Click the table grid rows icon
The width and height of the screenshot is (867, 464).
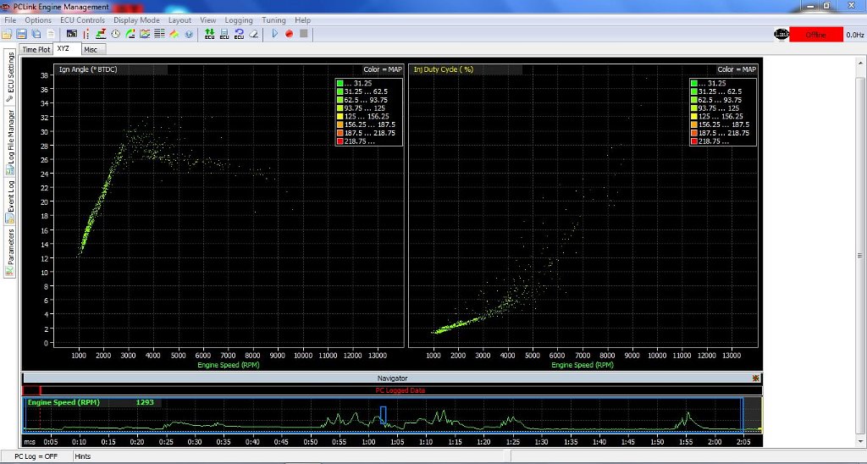click(159, 34)
